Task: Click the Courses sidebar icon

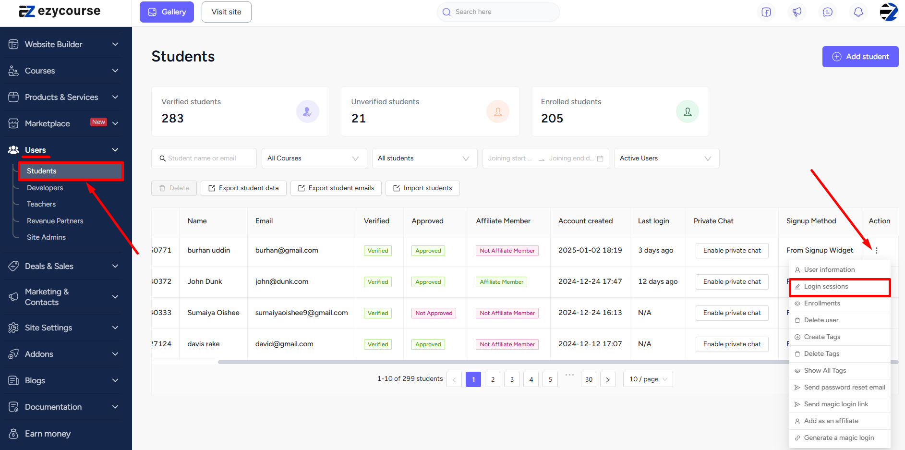Action: tap(13, 71)
